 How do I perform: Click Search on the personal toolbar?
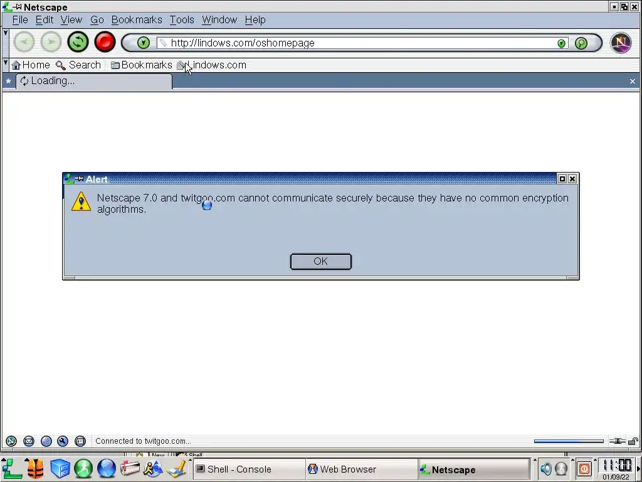(78, 65)
